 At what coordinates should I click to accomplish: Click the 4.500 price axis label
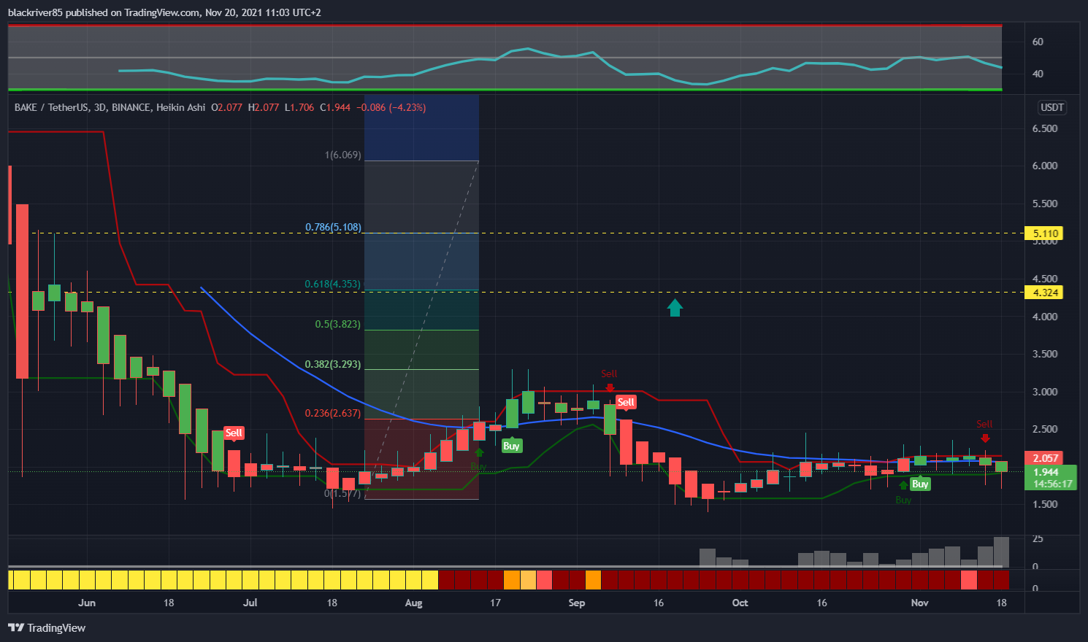(x=1045, y=279)
